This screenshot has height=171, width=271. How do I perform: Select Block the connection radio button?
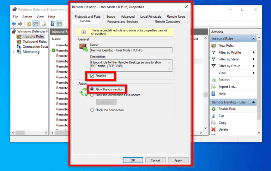(92, 110)
